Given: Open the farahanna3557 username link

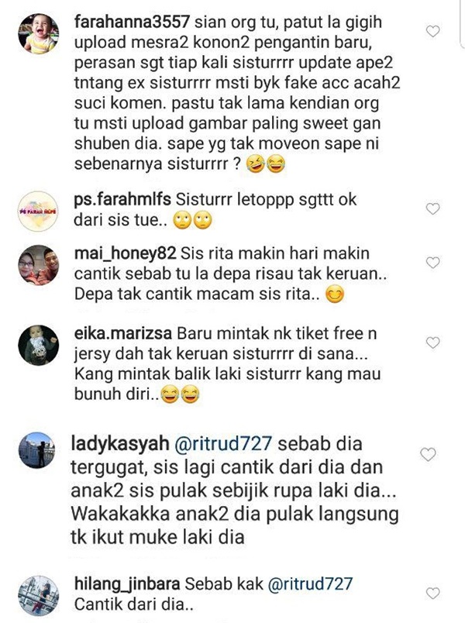Looking at the screenshot, I should pyautogui.click(x=132, y=22).
